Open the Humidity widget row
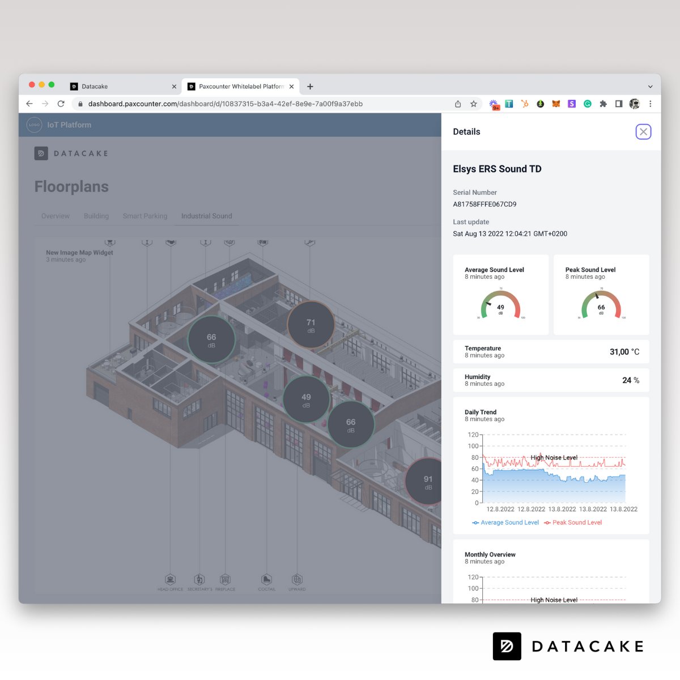 (x=551, y=380)
